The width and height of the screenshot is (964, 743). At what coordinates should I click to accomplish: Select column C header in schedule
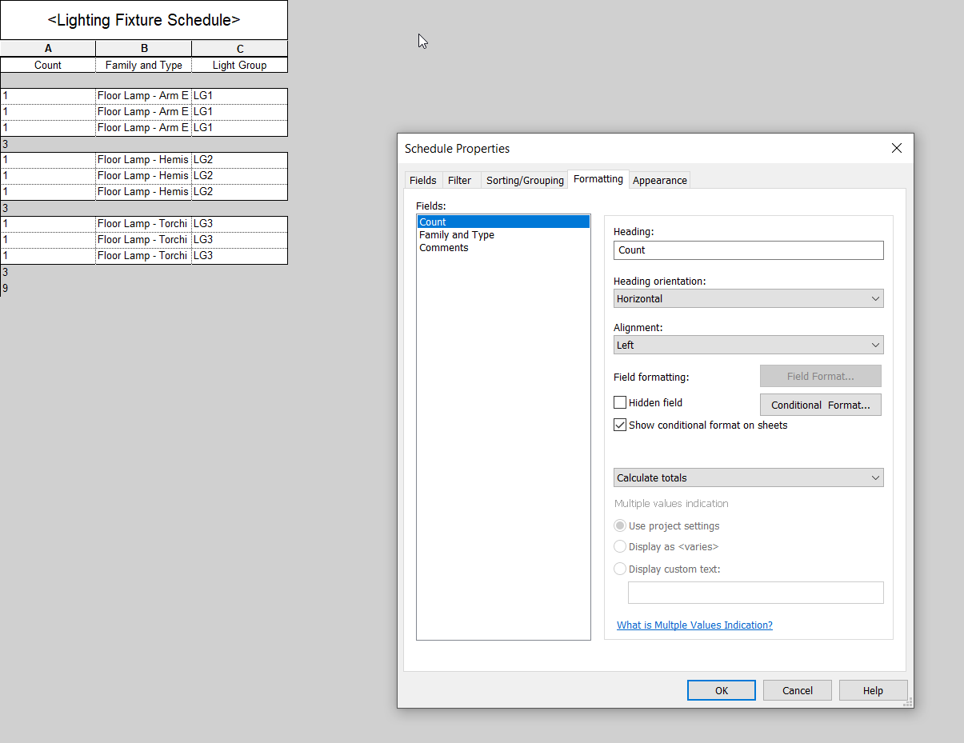[239, 49]
